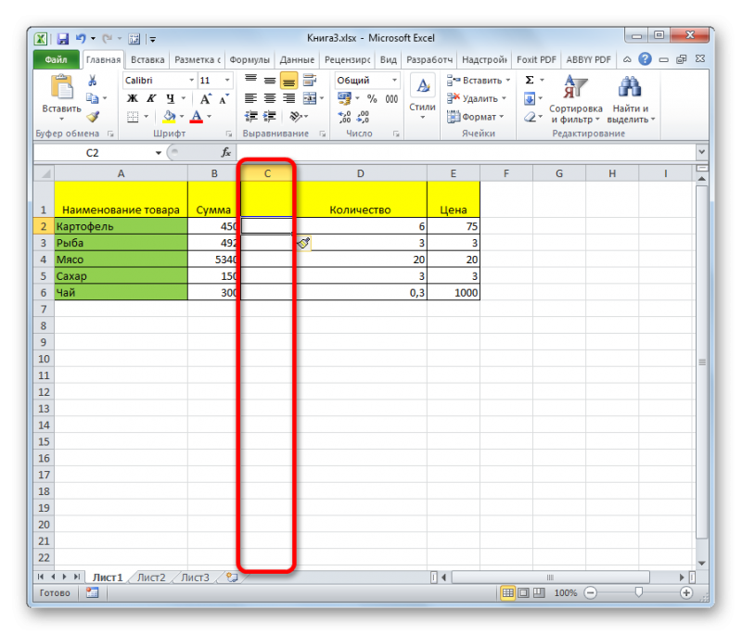Click the Cut scissors icon
Screen dimensions: 742x635
[92, 81]
